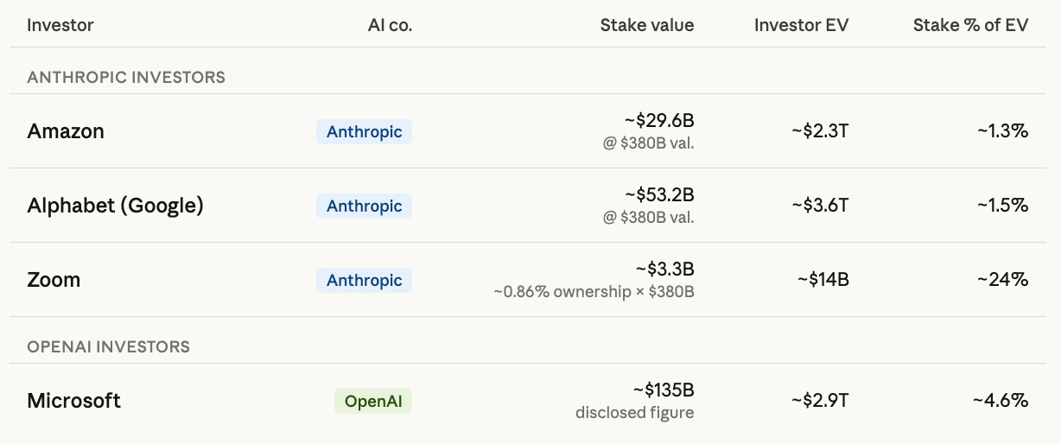Click the OpenAI Investors section label

point(108,346)
